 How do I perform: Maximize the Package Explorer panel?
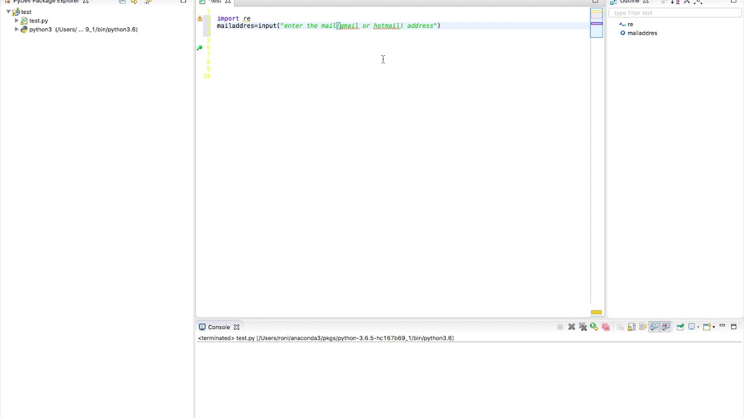[184, 2]
